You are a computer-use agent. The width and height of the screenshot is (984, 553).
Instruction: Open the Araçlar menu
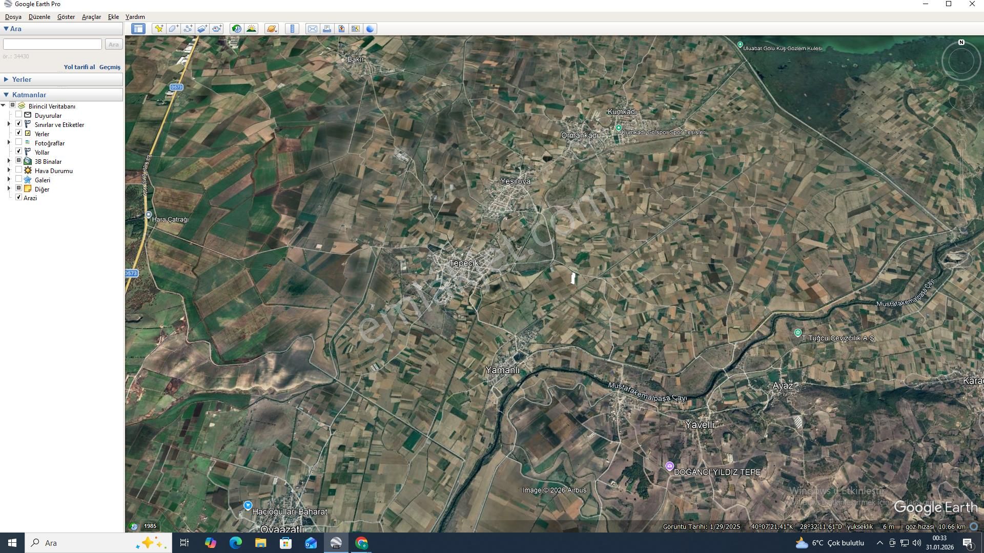click(x=91, y=17)
